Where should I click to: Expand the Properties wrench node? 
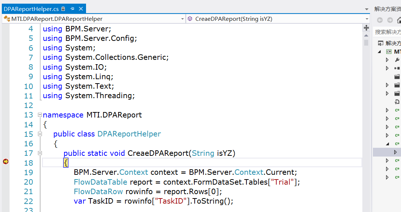[387, 59]
